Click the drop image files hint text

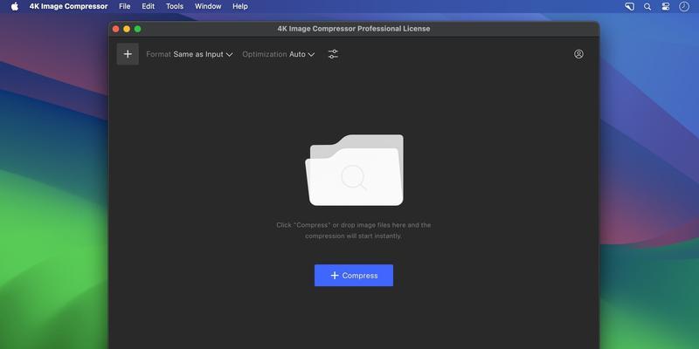click(354, 230)
